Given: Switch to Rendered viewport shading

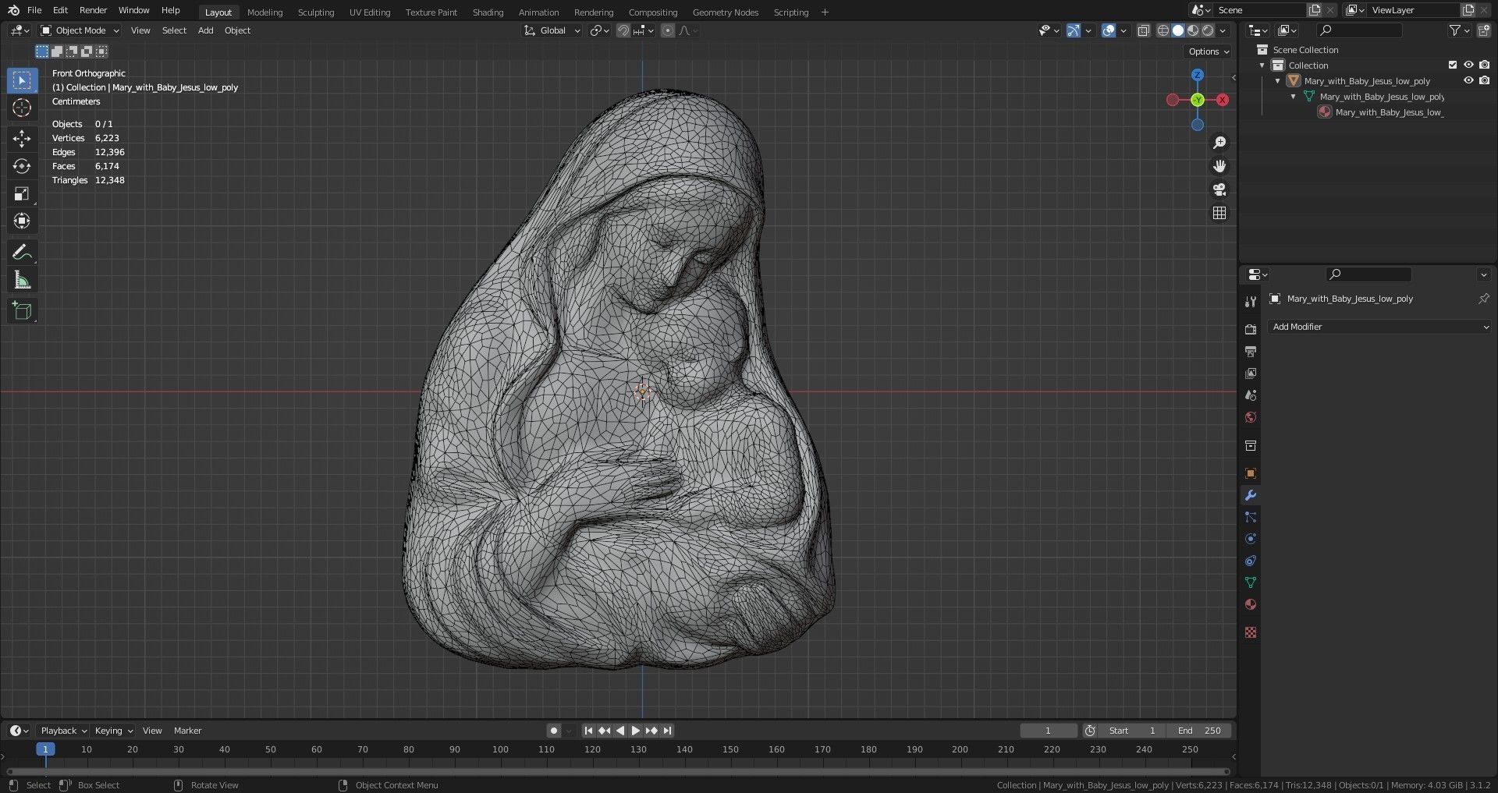Looking at the screenshot, I should click(x=1208, y=30).
